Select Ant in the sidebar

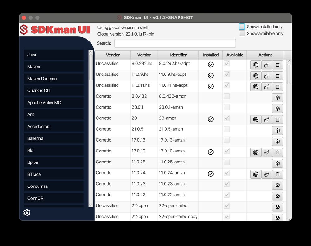(x=53, y=114)
